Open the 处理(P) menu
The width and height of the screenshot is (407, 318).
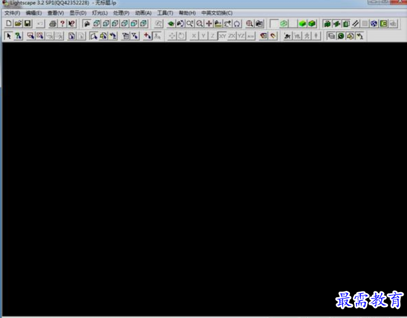tap(121, 13)
